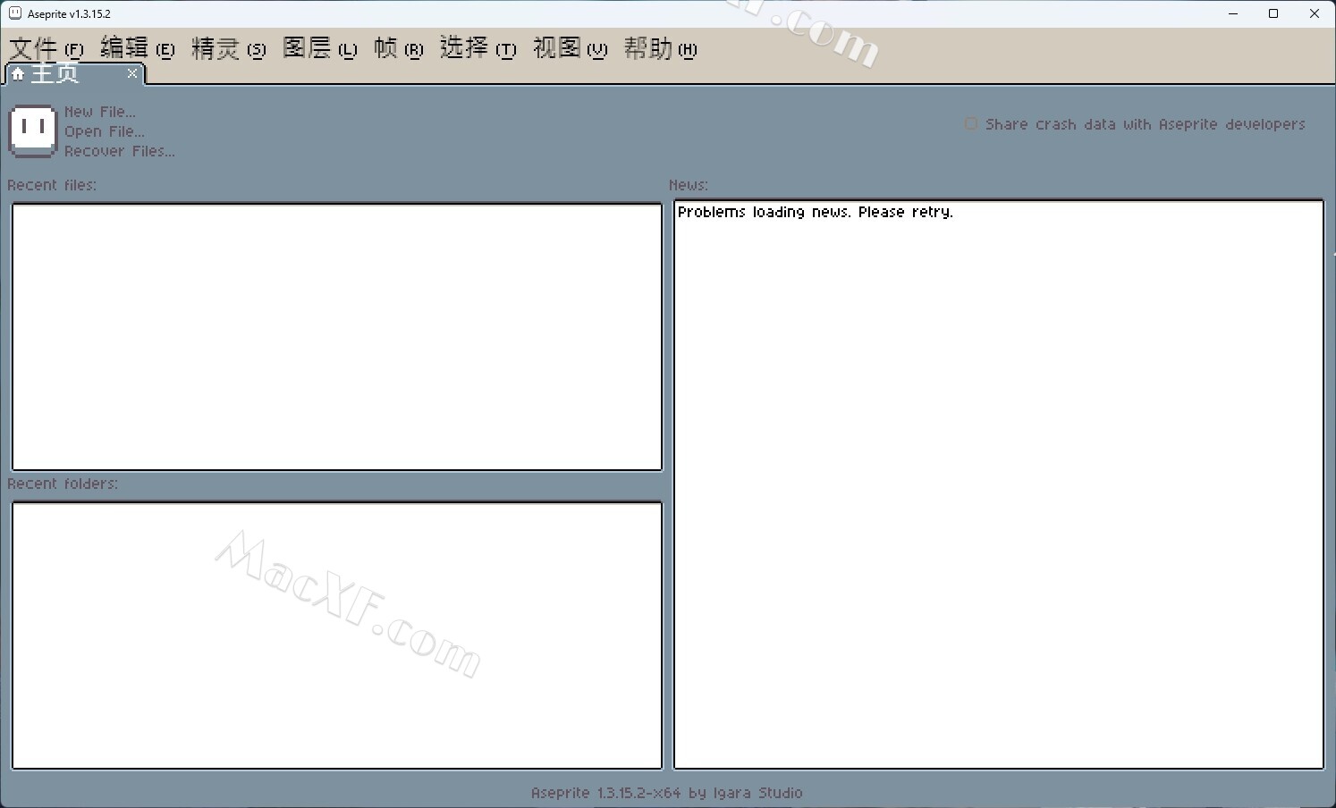Open the 图层 (L) menu
The image size is (1336, 808).
point(320,48)
